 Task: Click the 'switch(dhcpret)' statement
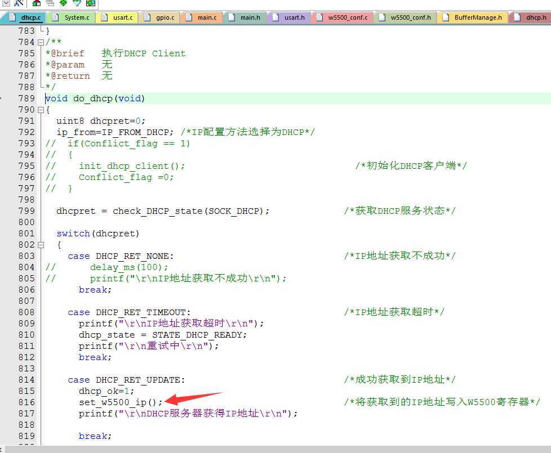point(97,234)
